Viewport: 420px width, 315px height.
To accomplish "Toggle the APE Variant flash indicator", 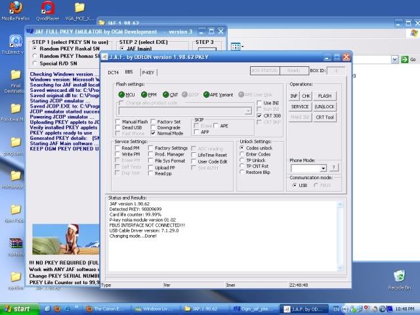I will click(206, 94).
